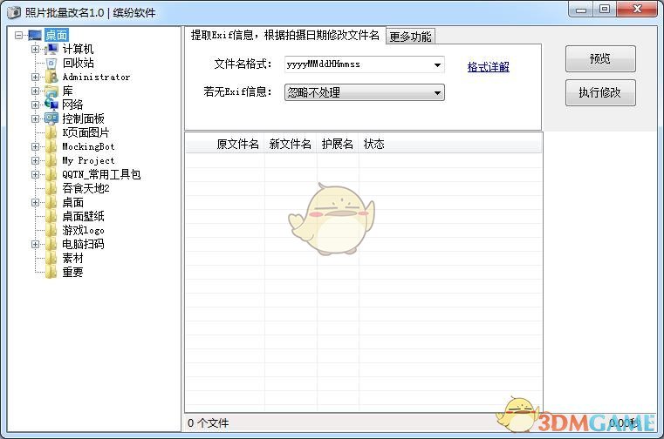Click the 网络 network icon
Screen dimensions: 664x439
[51, 105]
